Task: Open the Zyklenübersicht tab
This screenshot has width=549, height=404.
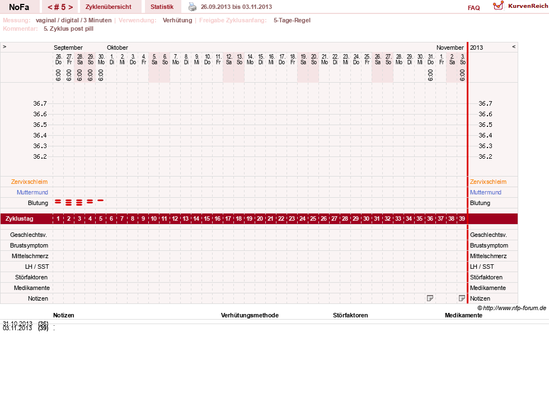Action: click(109, 7)
